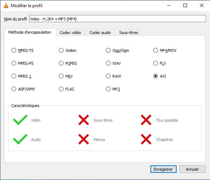Viewport: 210px width, 180px height.
Task: Open the Codec audio tab
Action: pos(100,33)
